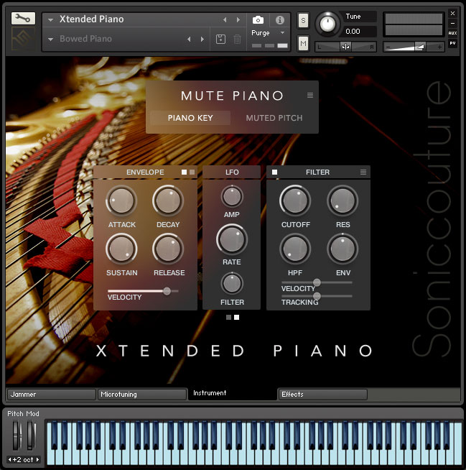Click the volume minus icon
The width and height of the screenshot is (466, 470).
click(388, 47)
